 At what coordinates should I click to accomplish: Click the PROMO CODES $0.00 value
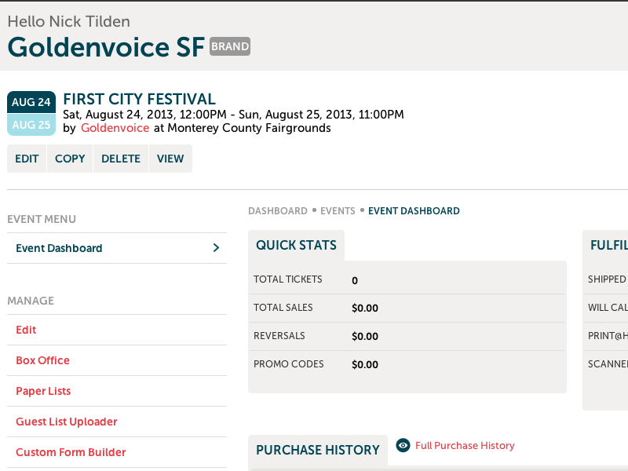click(365, 364)
